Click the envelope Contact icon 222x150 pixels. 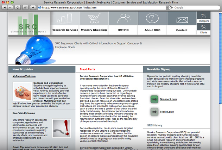182,20
